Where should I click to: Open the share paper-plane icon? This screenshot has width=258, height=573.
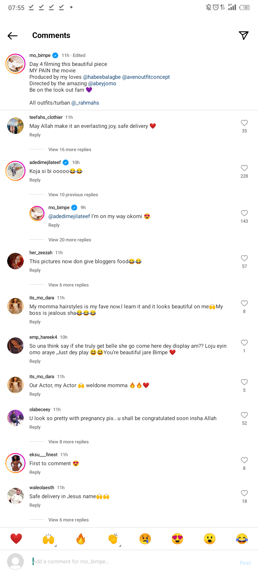coord(244,35)
